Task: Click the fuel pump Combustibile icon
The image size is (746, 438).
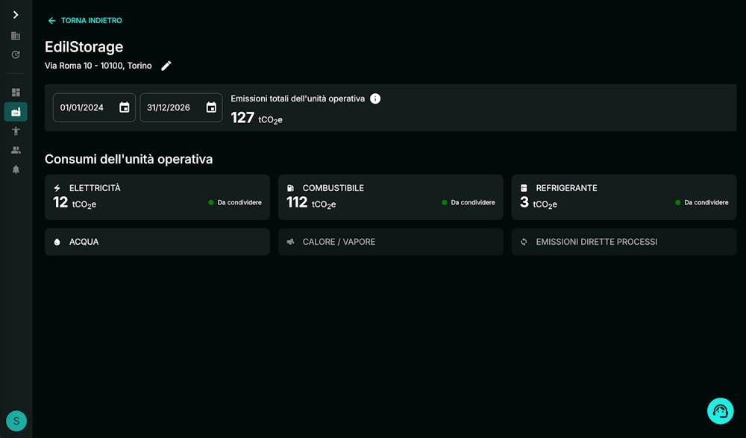Action: pos(291,187)
